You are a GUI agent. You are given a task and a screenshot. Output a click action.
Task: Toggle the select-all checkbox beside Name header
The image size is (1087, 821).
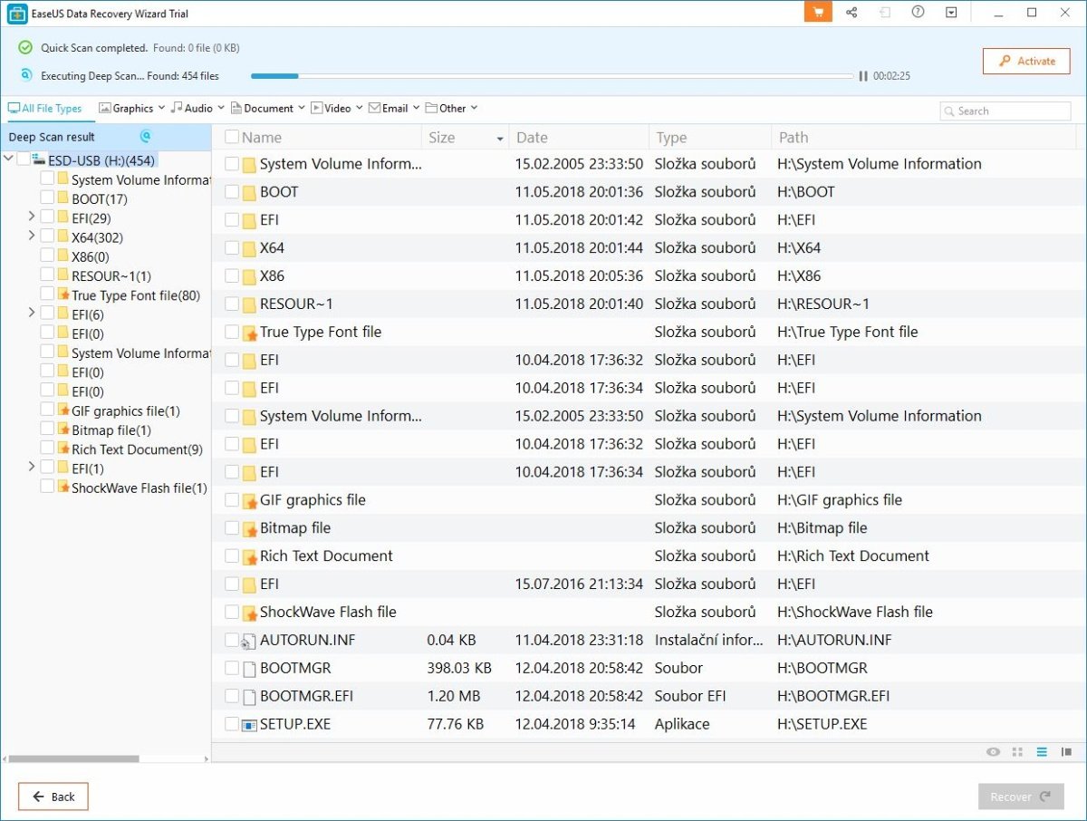(232, 138)
